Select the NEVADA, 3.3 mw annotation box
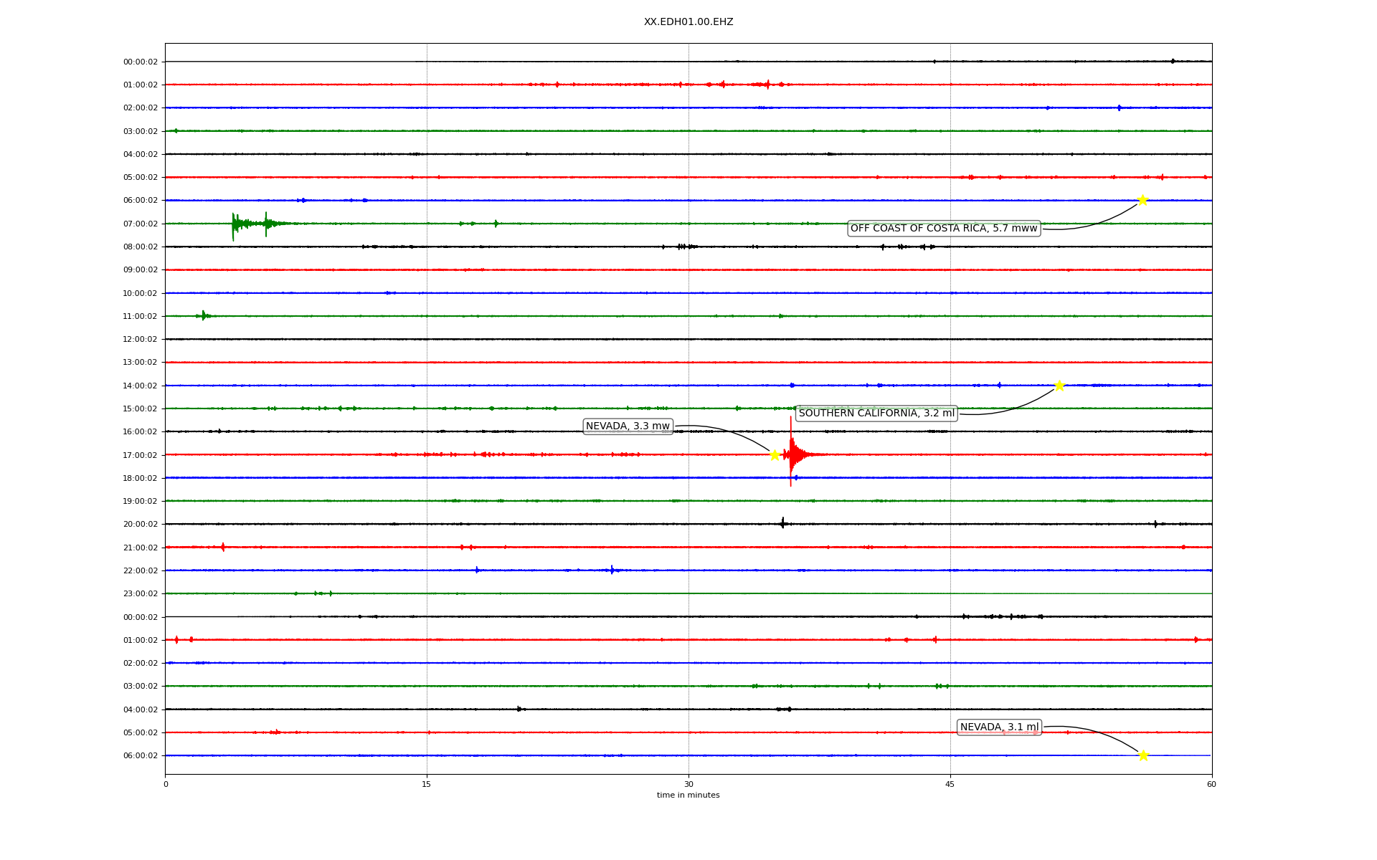The width and height of the screenshot is (1377, 860). pyautogui.click(x=628, y=426)
